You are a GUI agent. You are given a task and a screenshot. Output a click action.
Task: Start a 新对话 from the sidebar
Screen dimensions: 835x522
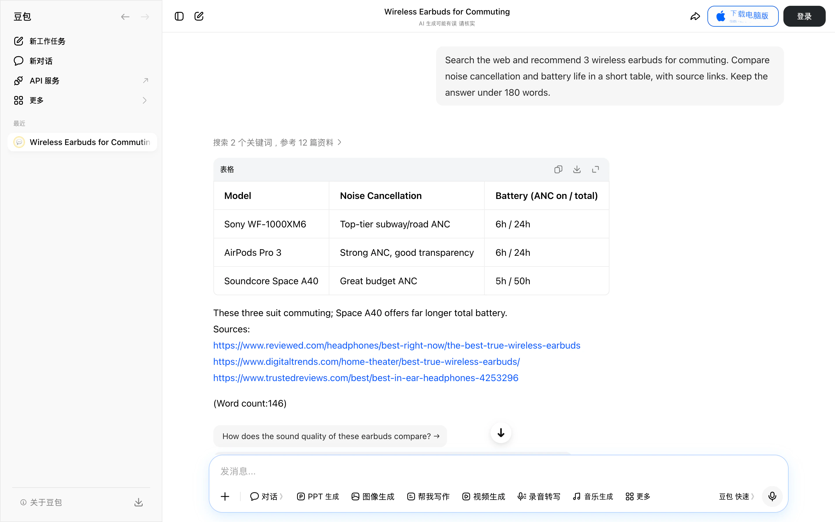tap(82, 61)
